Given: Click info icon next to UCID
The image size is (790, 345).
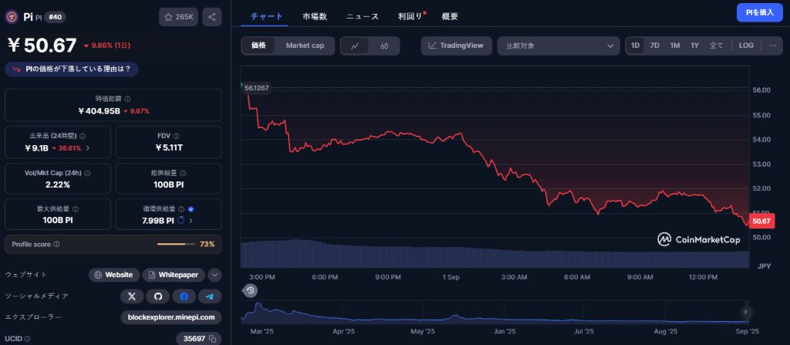Looking at the screenshot, I should click(27, 339).
